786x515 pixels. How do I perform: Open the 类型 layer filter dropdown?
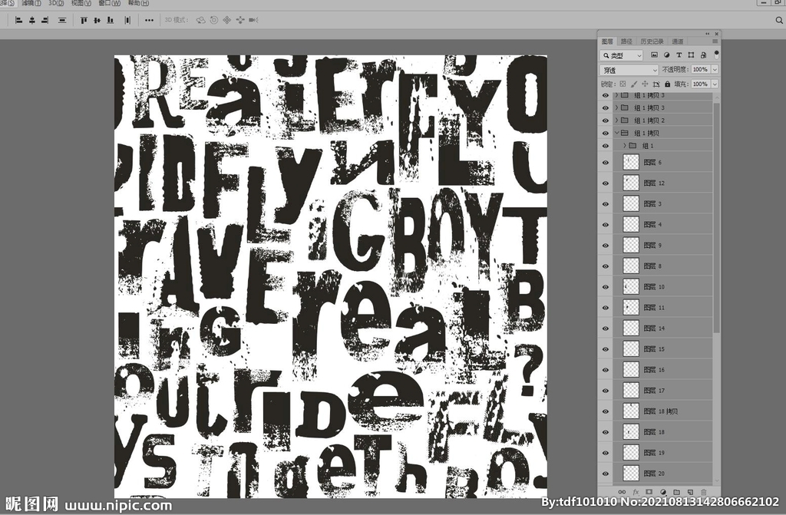(x=622, y=55)
